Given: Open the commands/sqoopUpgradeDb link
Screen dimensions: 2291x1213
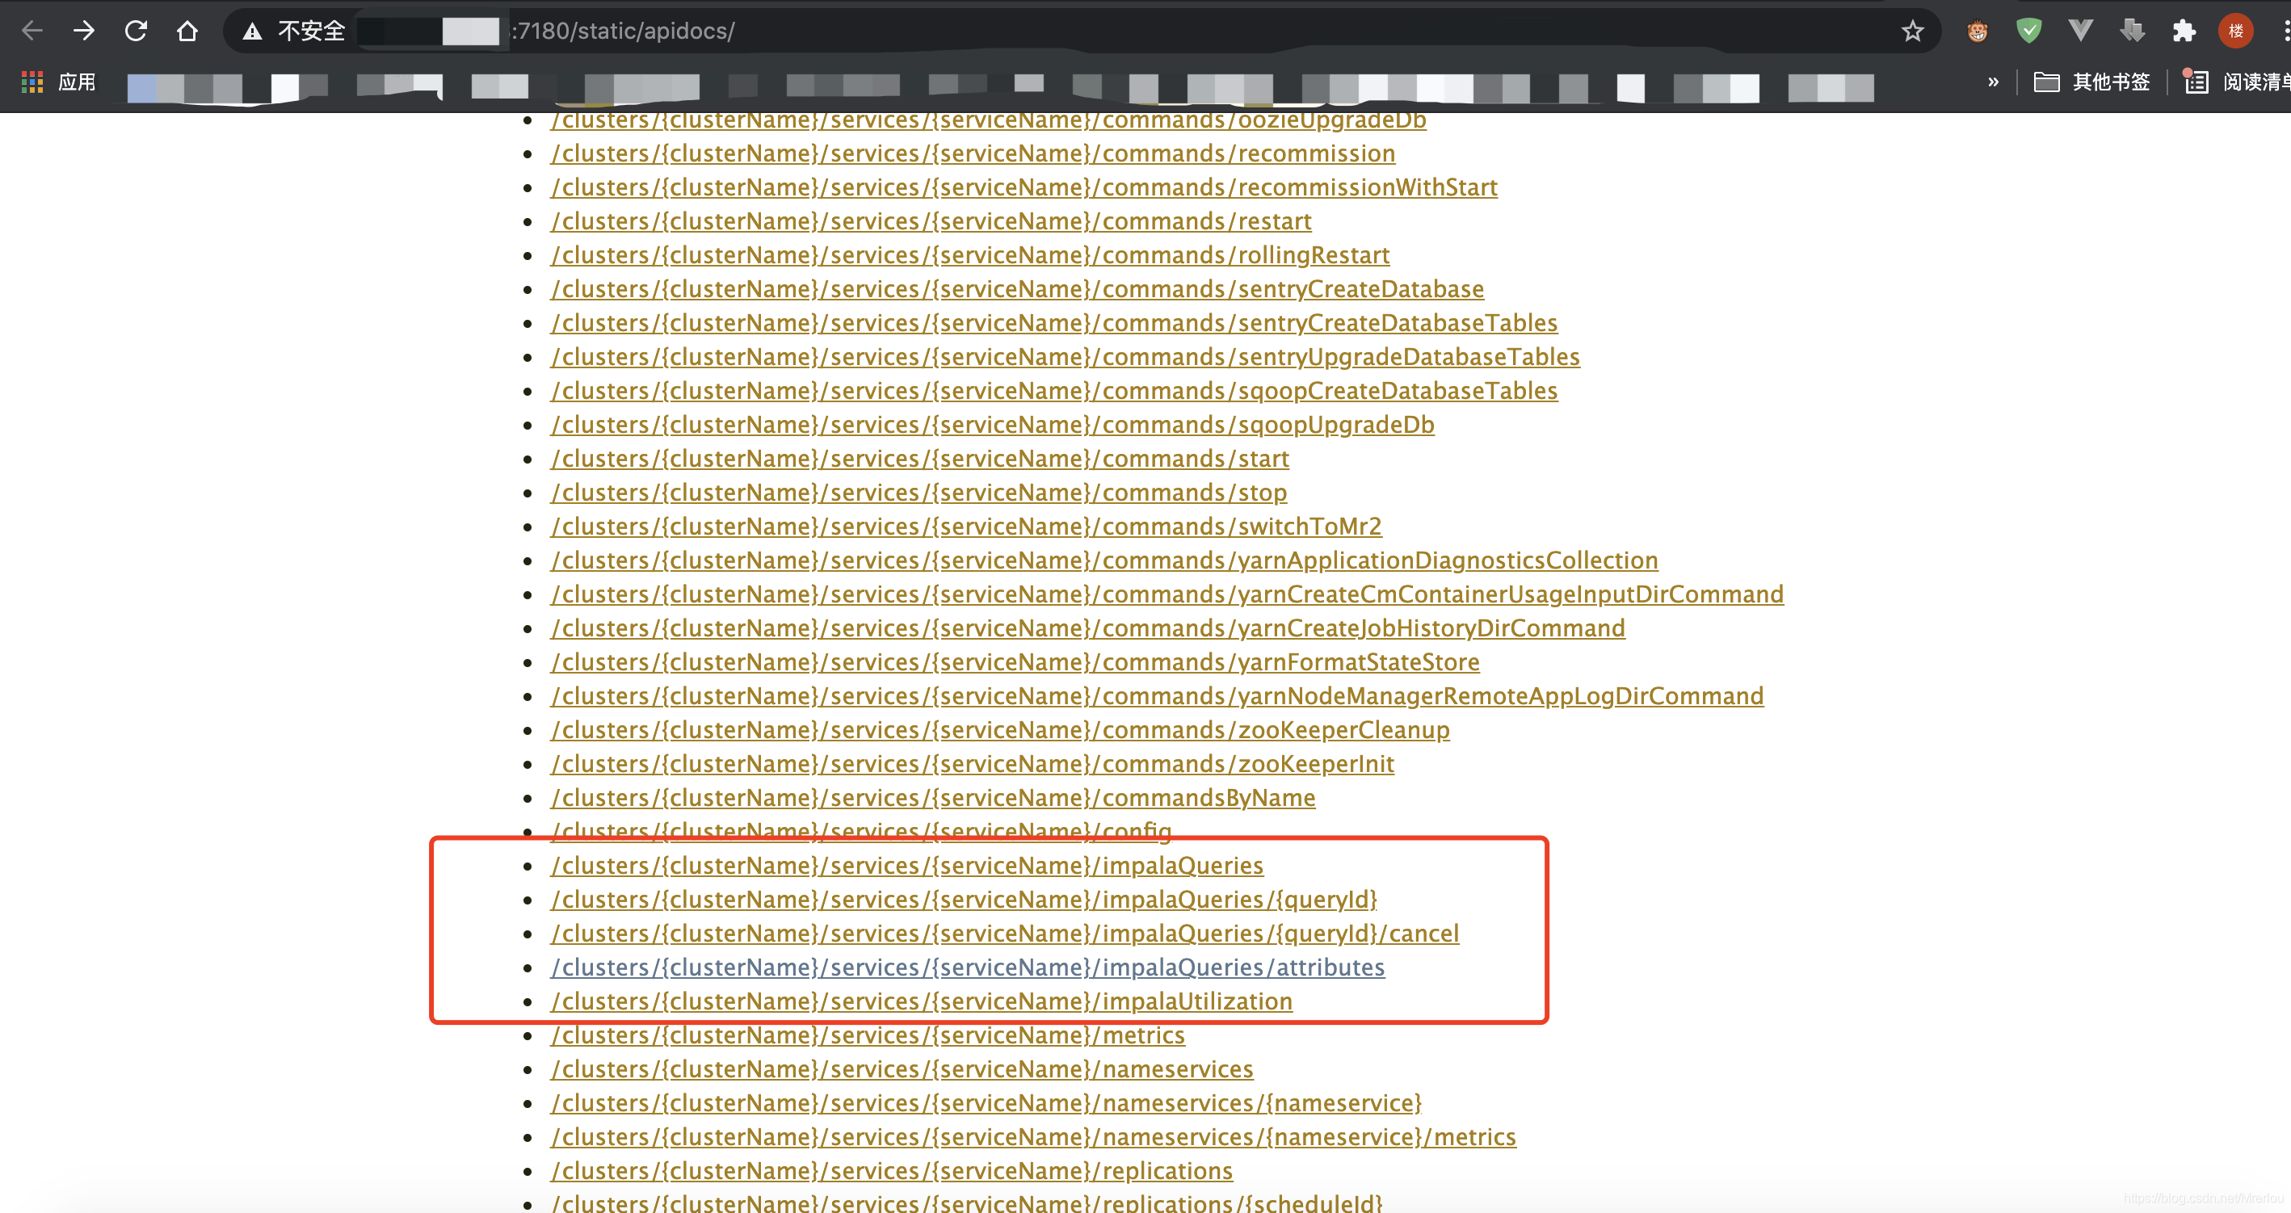Looking at the screenshot, I should point(993,424).
